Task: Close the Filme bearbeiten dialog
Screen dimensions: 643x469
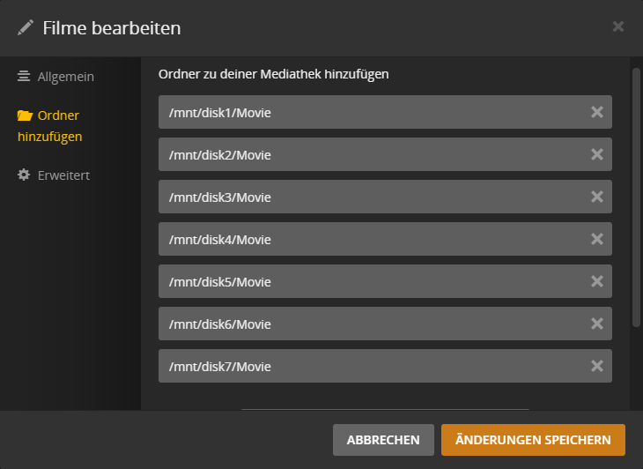Action: (618, 26)
